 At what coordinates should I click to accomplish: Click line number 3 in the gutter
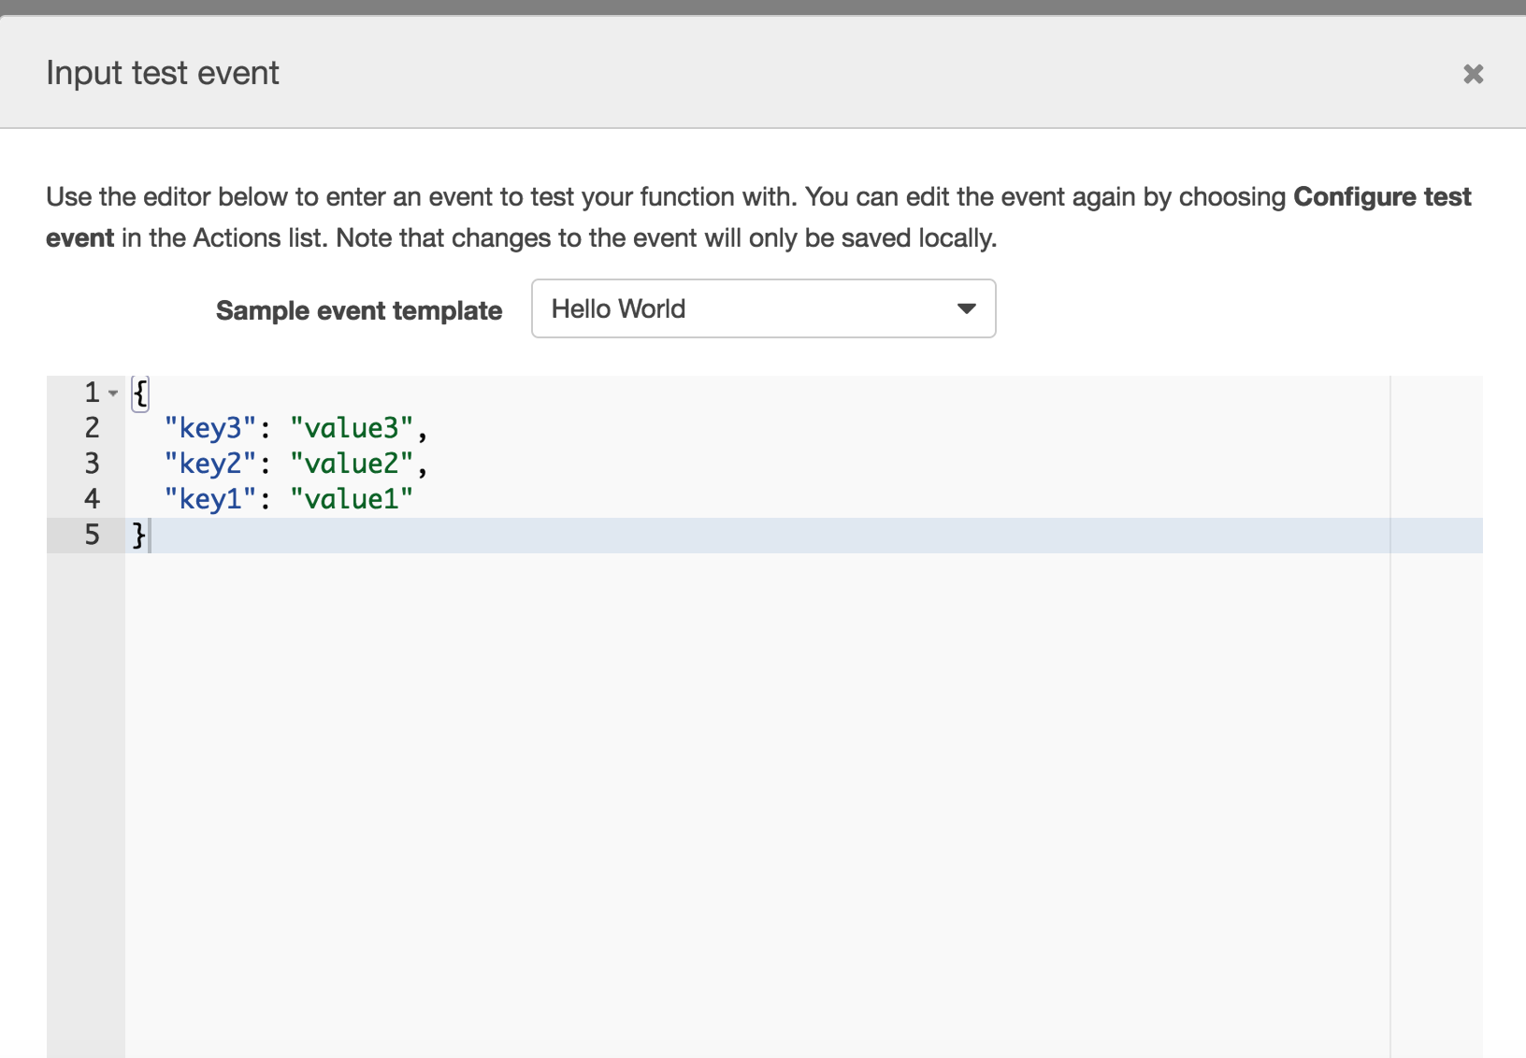(92, 464)
